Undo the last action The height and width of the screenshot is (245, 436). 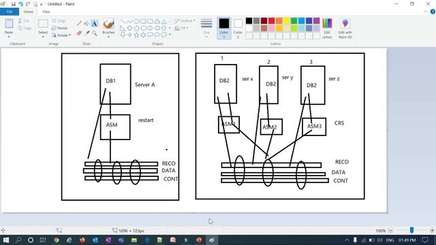pyautogui.click(x=20, y=4)
